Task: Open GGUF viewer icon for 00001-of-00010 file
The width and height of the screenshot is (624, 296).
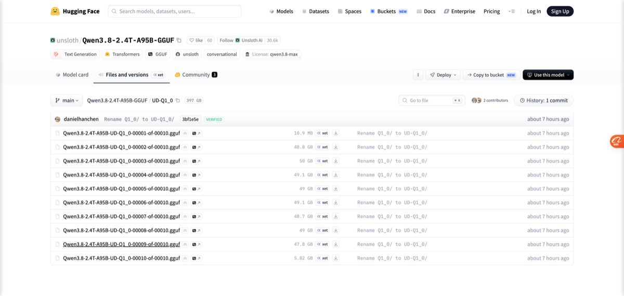Action: pyautogui.click(x=197, y=133)
